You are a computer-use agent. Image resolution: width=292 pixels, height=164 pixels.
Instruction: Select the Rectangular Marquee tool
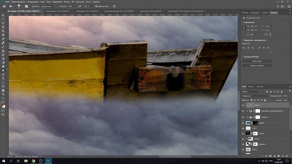[x=3, y=19]
